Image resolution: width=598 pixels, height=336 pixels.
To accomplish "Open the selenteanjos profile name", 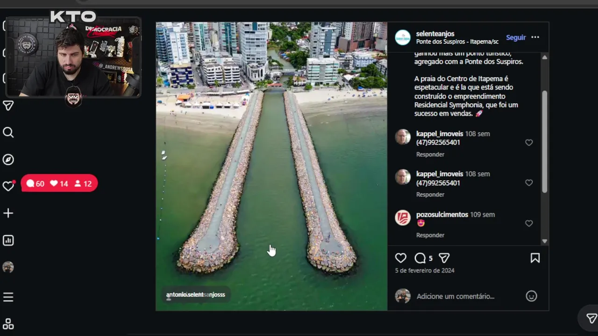I will 435,34.
